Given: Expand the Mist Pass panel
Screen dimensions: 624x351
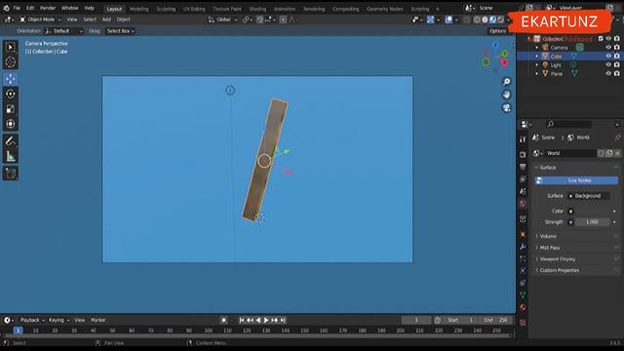Looking at the screenshot, I should click(549, 248).
